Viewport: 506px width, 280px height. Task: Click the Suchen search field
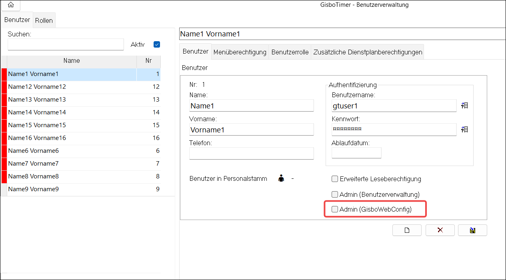(66, 44)
